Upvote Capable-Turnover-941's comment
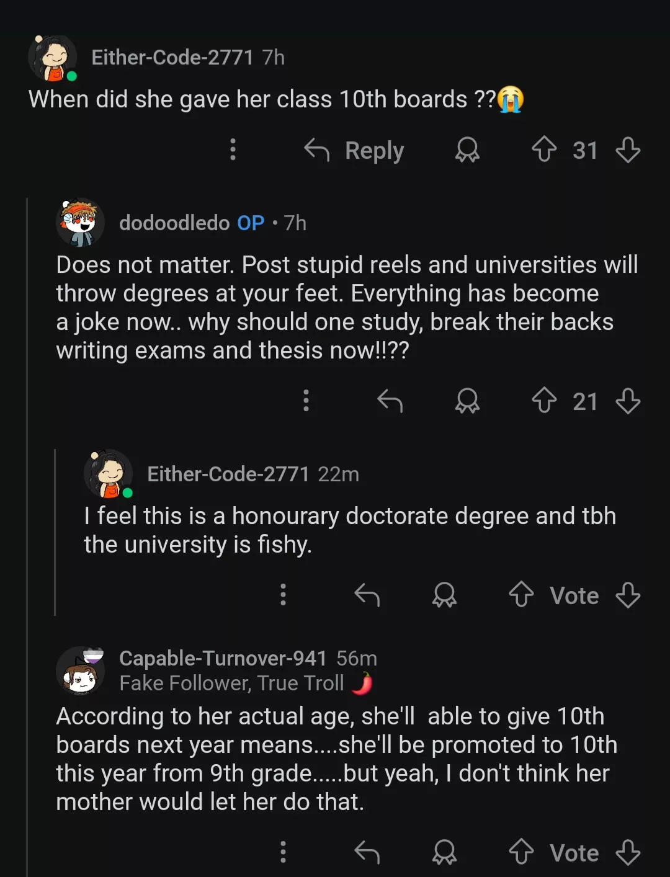The height and width of the screenshot is (877, 670). [x=521, y=852]
